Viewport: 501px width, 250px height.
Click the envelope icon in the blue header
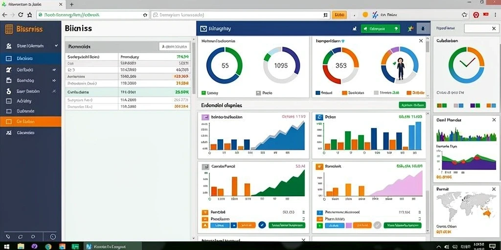[203, 29]
